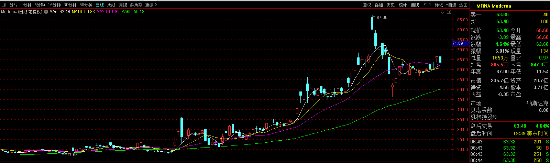Open F10 company info
This screenshot has height=163, width=550.
[427, 5]
